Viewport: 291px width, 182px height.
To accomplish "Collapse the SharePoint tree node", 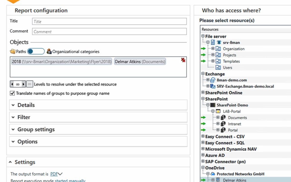I will coord(203,99).
